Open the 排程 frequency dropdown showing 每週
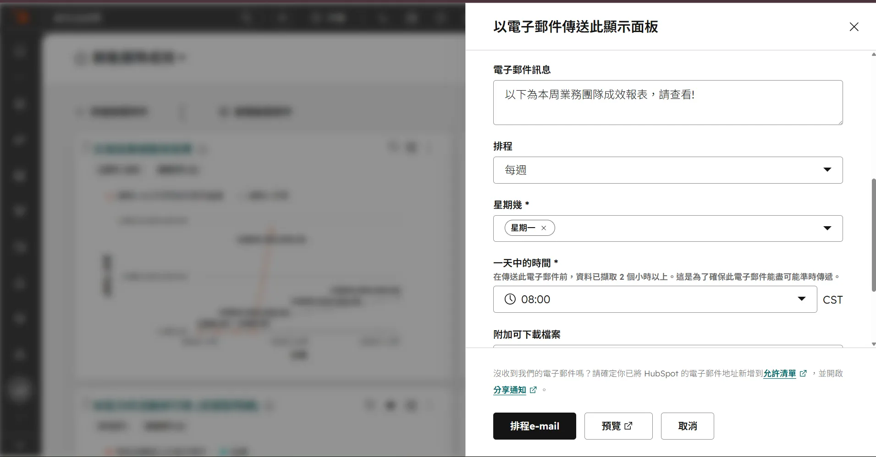Image resolution: width=876 pixels, height=457 pixels. click(668, 170)
